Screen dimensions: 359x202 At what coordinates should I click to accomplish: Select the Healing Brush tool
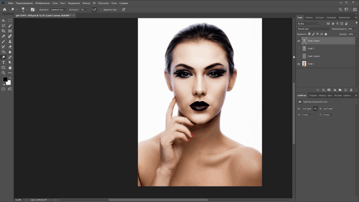(10, 36)
